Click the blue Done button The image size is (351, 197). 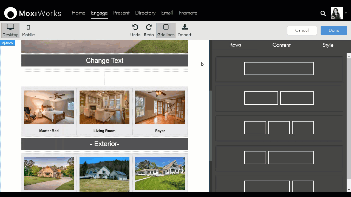click(x=334, y=30)
